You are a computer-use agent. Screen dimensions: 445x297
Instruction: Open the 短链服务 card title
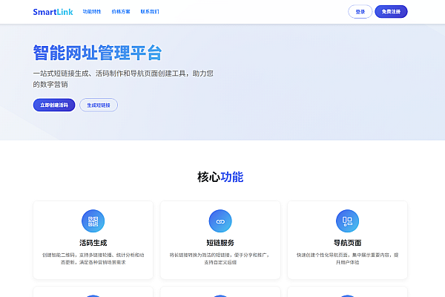tap(220, 242)
